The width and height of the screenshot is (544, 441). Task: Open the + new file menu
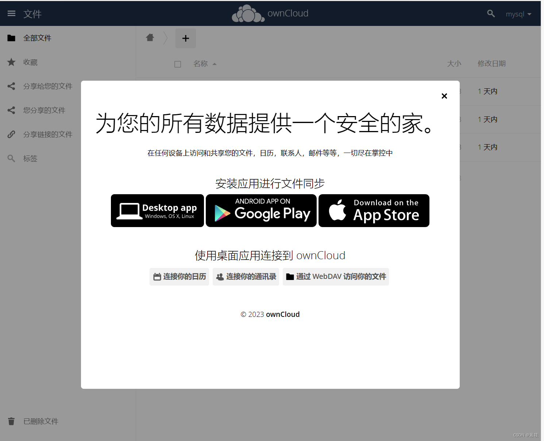(x=185, y=38)
